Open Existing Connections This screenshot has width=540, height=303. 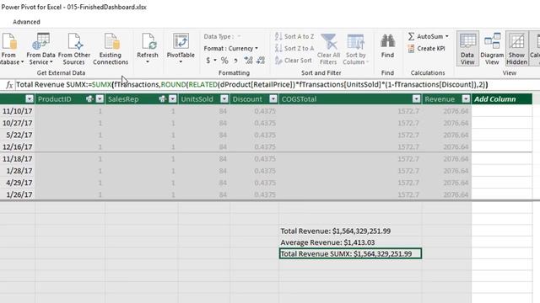point(111,49)
